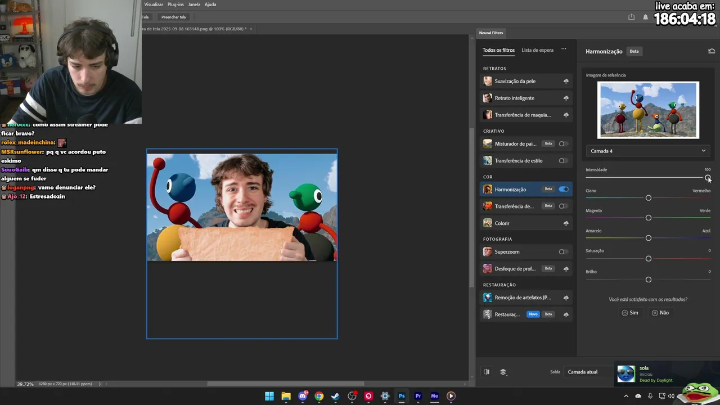Enable the Transferência de cor toggle
Viewport: 720px width, 405px height.
563,206
